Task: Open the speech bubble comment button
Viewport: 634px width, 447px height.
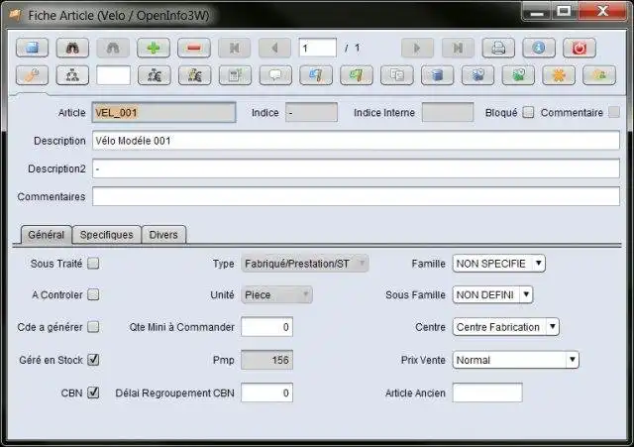Action: click(275, 75)
